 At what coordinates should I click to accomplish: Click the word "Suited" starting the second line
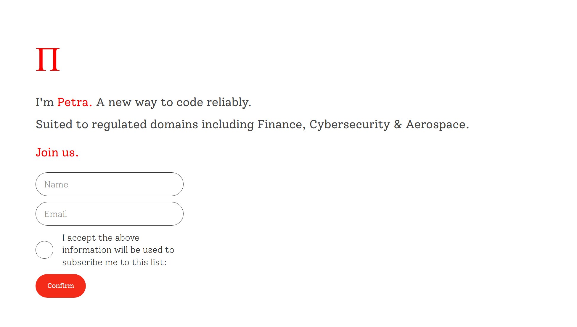tap(54, 124)
